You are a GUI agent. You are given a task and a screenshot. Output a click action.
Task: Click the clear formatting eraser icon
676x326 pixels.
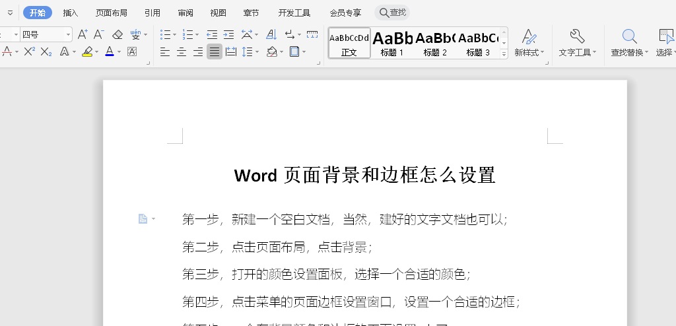pos(118,34)
